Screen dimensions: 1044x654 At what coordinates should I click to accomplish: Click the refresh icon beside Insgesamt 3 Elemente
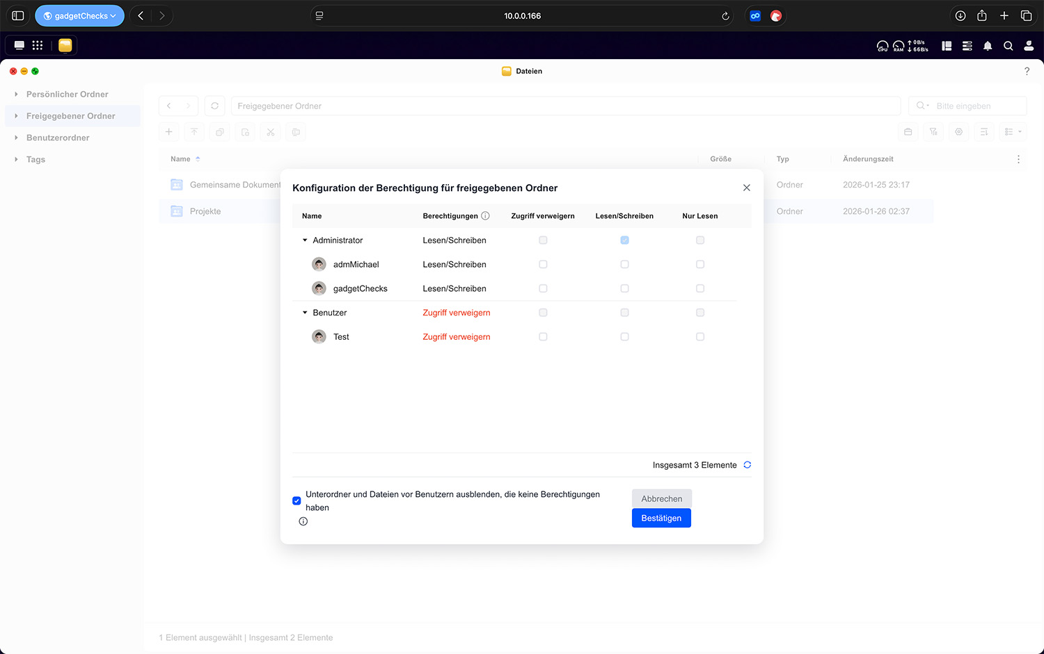point(748,465)
